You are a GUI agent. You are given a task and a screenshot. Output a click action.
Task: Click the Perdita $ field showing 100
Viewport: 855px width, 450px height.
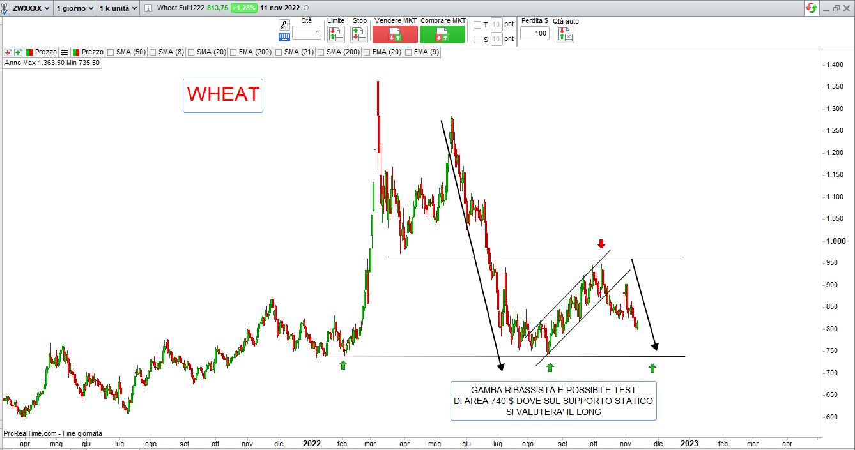coord(535,33)
